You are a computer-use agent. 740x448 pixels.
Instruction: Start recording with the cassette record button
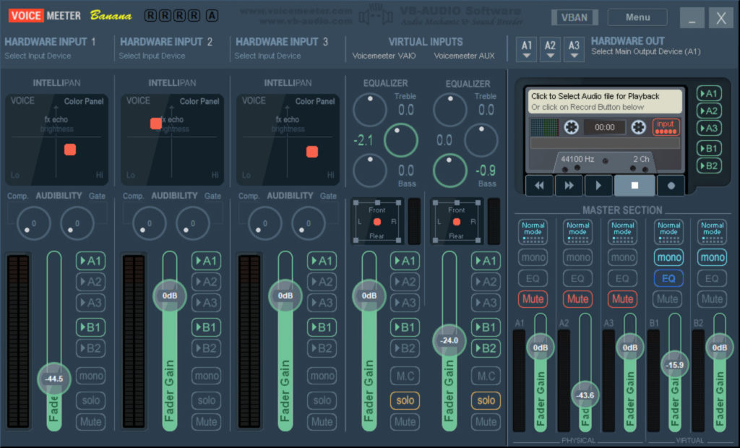pyautogui.click(x=671, y=186)
